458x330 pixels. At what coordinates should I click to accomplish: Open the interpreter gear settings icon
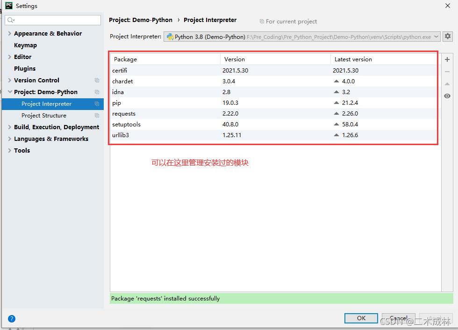click(x=448, y=37)
